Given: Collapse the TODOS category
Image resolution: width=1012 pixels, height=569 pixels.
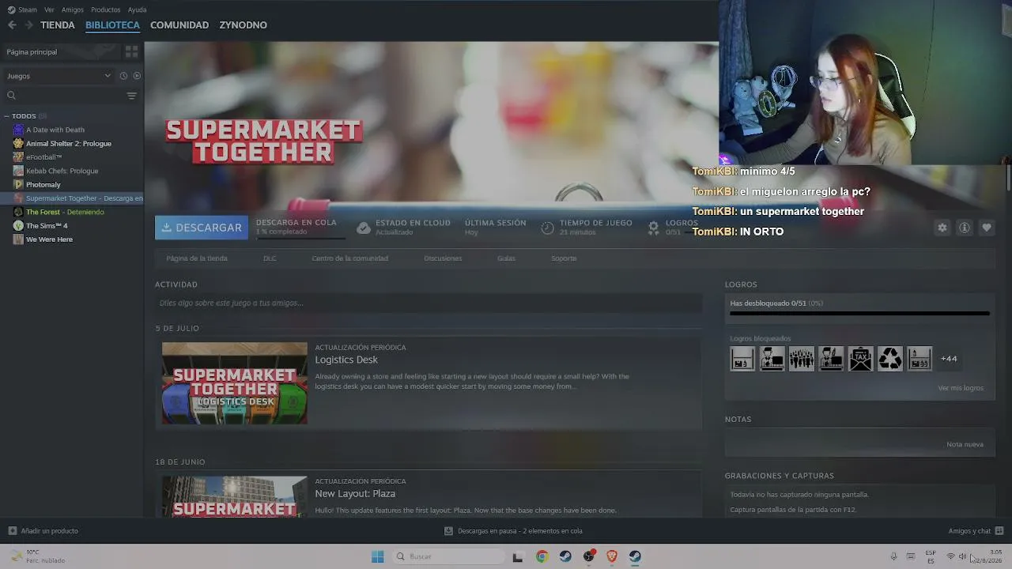Looking at the screenshot, I should coord(7,116).
